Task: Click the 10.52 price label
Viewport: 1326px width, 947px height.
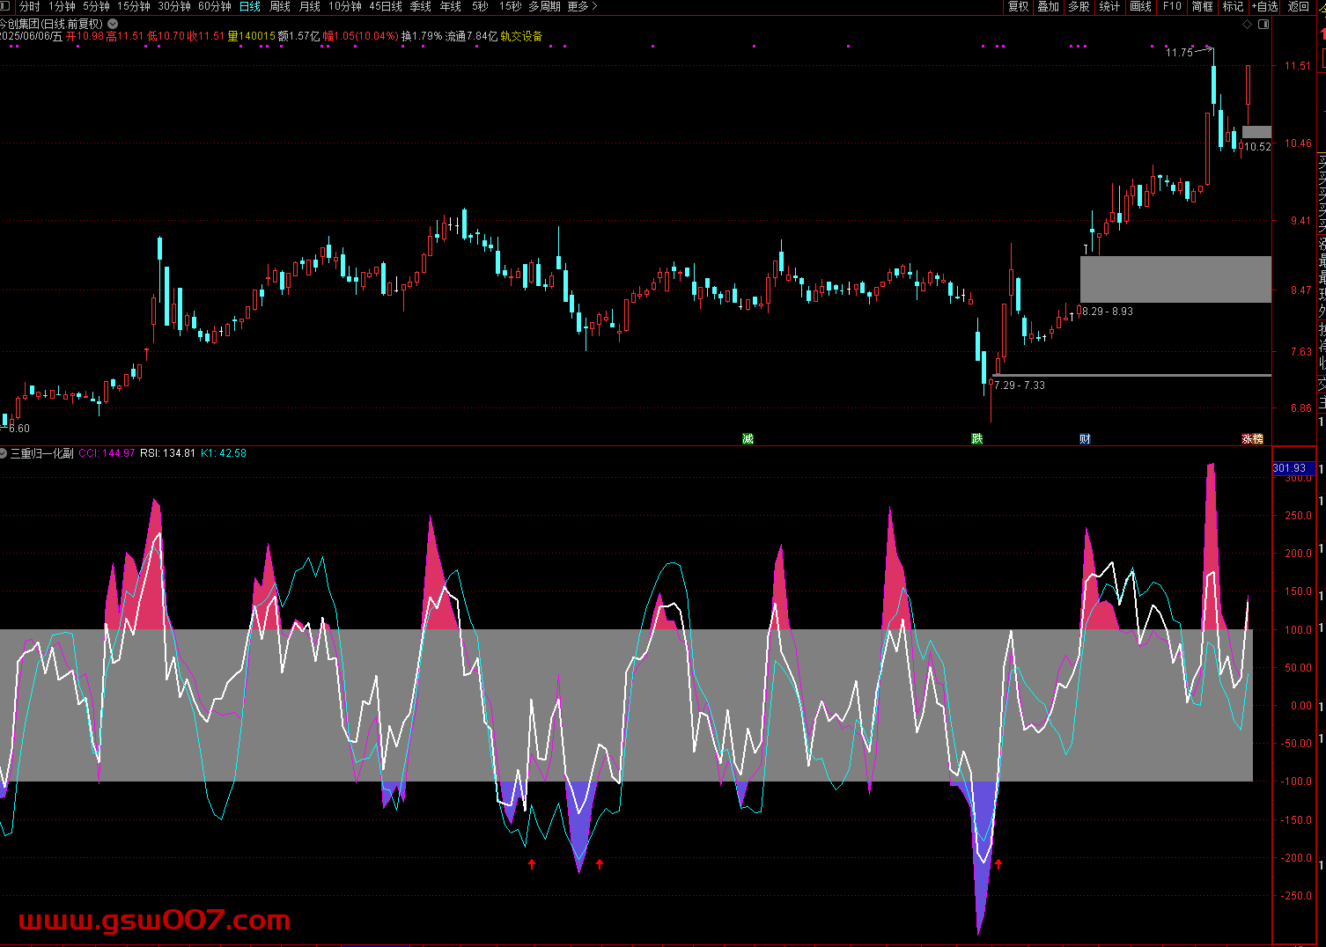Action: pos(1257,147)
